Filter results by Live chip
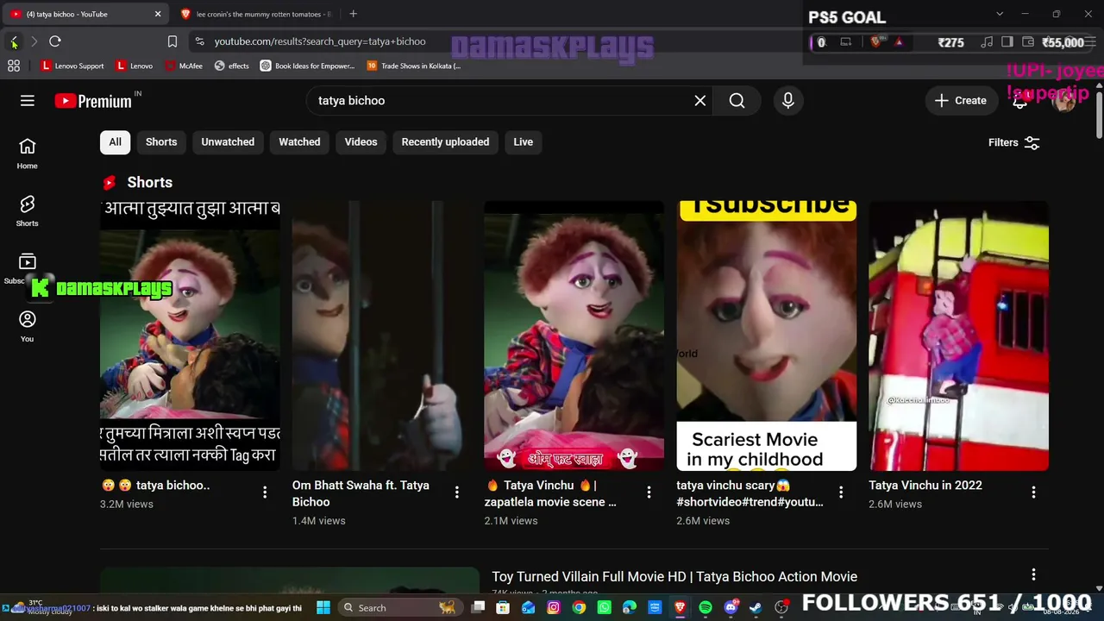 pyautogui.click(x=524, y=142)
